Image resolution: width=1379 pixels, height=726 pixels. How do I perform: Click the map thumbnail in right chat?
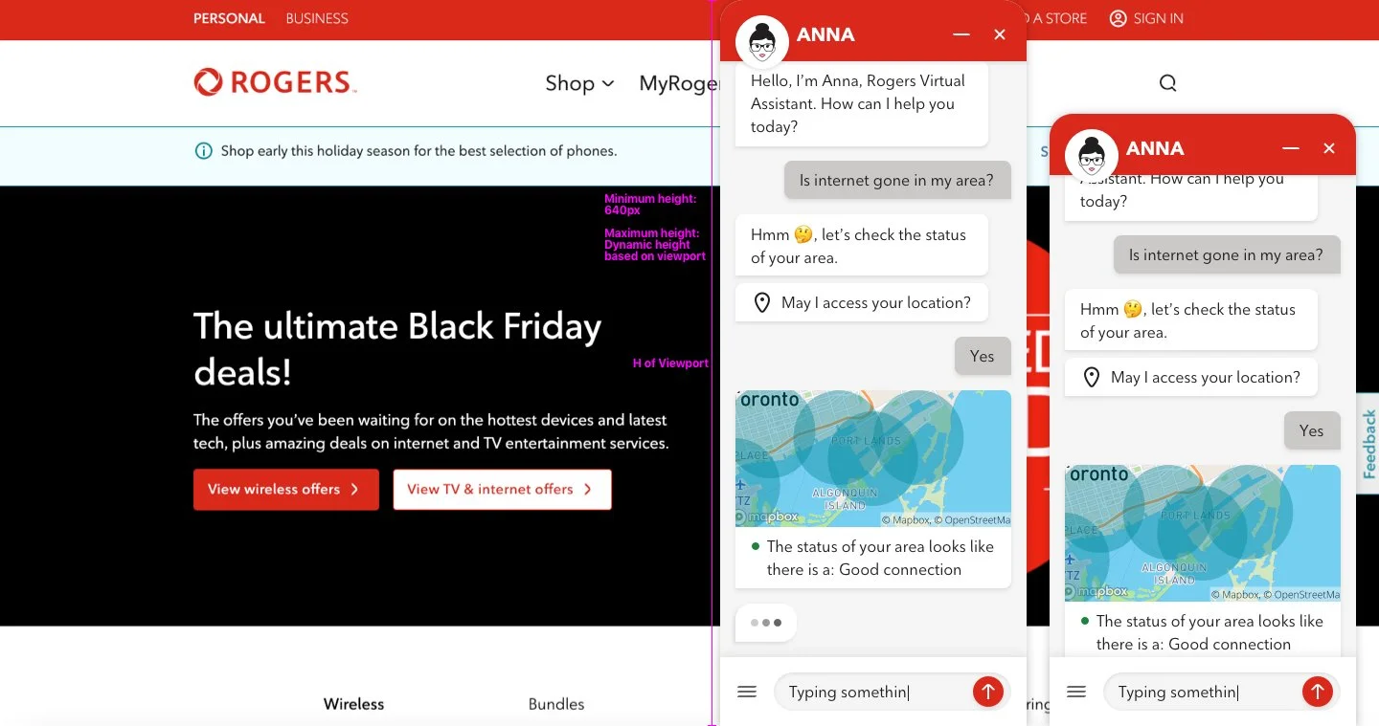[x=1203, y=533]
